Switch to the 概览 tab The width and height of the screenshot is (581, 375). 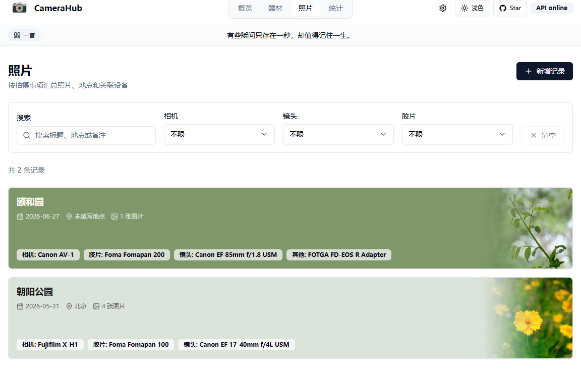(245, 8)
